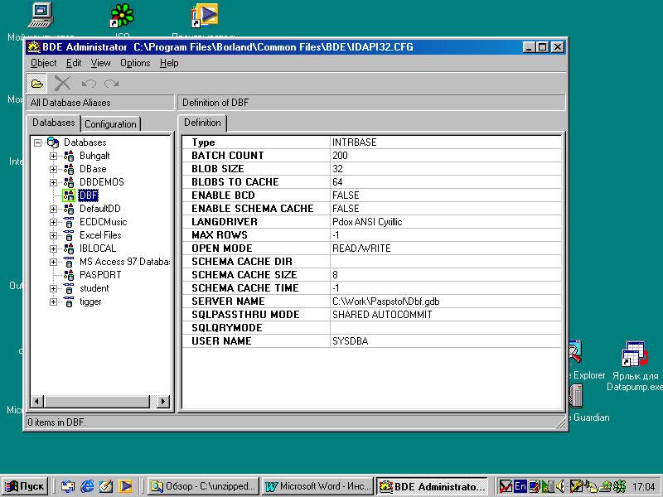Screen dimensions: 663x497
Task: Select the DBase alias name in tree
Action: pyautogui.click(x=93, y=169)
